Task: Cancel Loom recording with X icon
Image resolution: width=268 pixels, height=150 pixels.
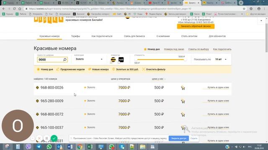Action: 39,138
